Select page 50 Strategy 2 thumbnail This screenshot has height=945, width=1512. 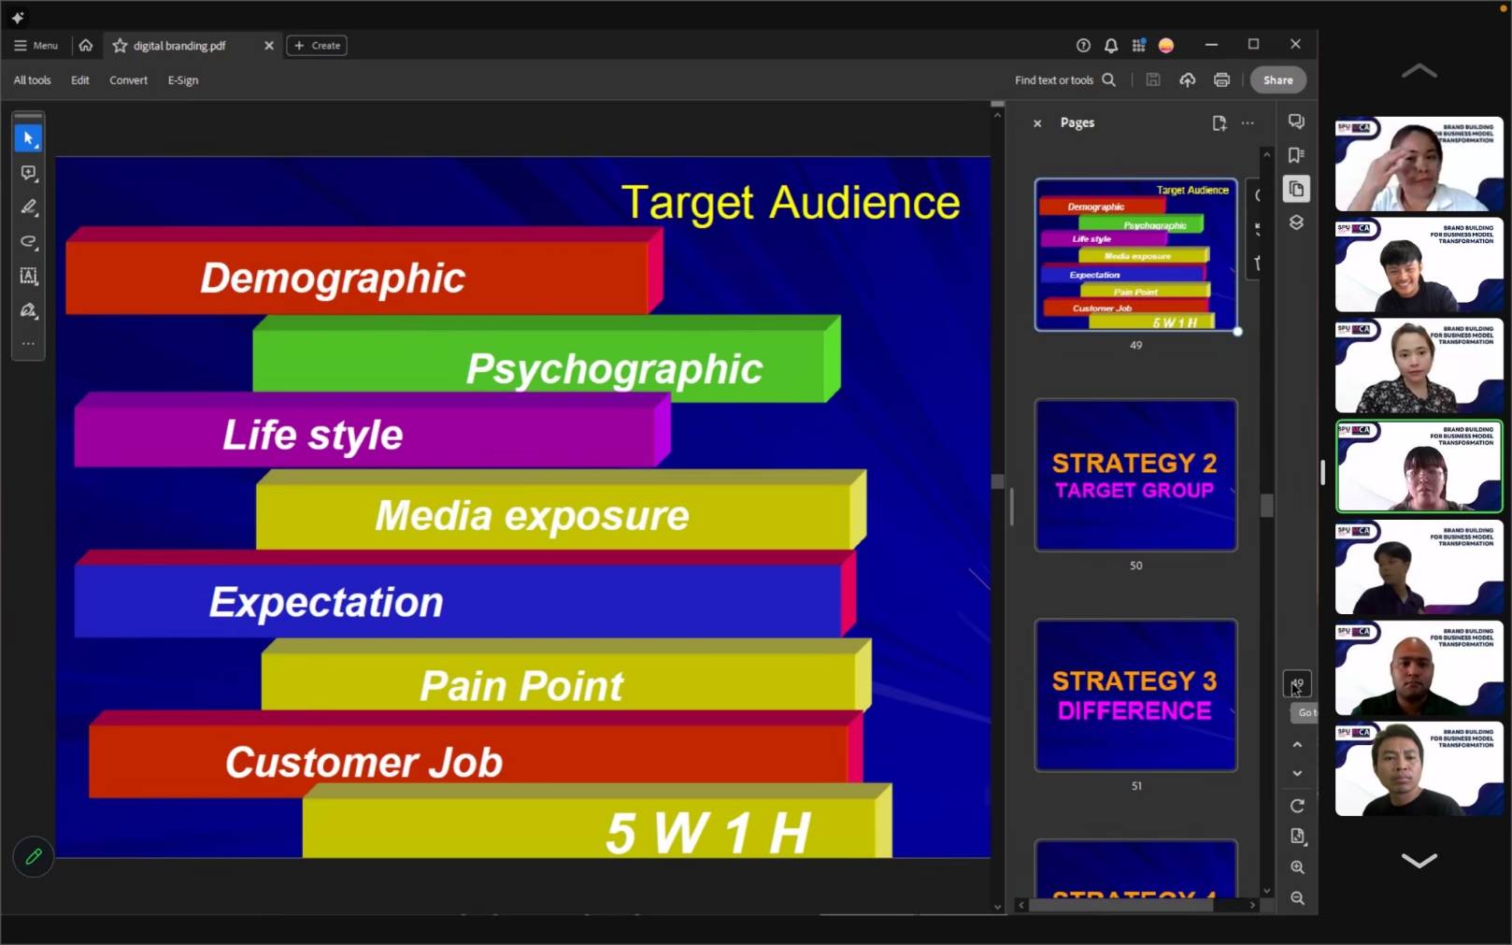tap(1136, 475)
